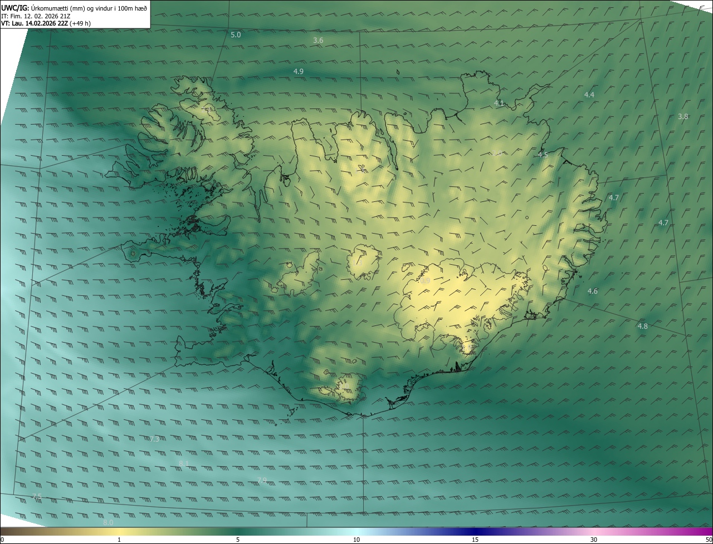
Task: Click the 7.5 precipitation value label
Action: pyautogui.click(x=37, y=497)
